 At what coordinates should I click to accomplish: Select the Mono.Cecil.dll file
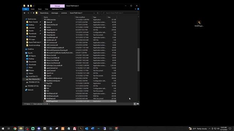[51, 55]
